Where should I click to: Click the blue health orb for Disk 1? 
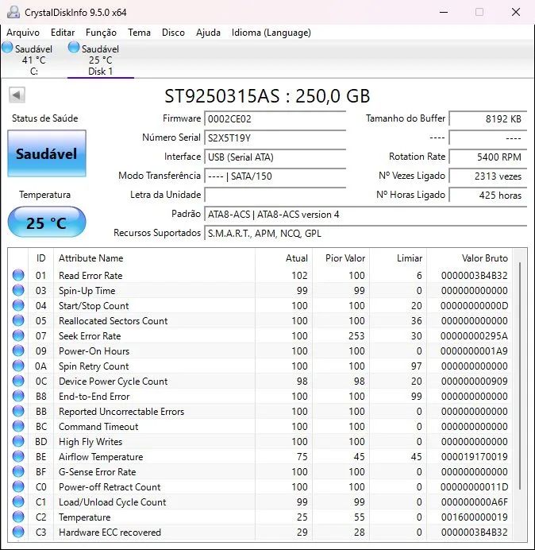[x=74, y=48]
